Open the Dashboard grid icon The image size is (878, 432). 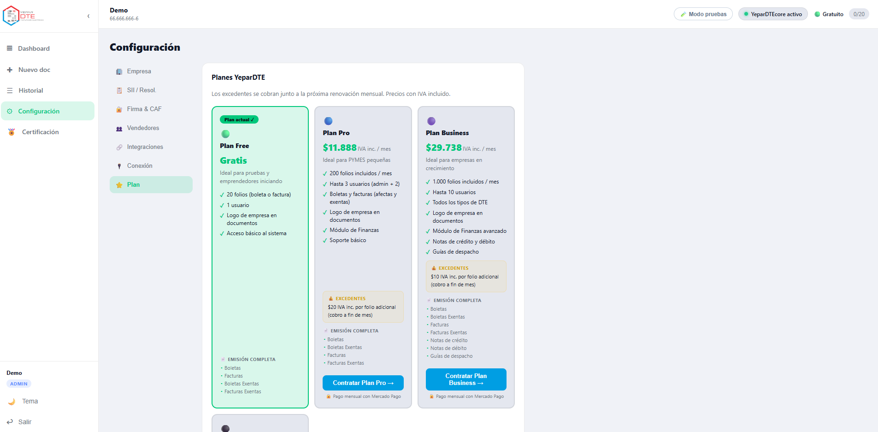click(x=10, y=48)
